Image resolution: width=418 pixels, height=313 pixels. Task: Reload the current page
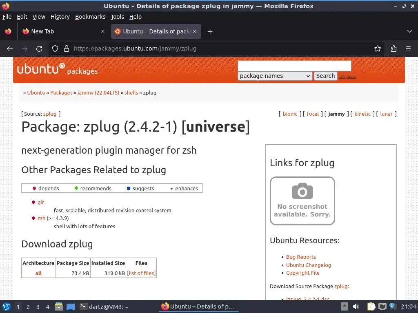39,49
